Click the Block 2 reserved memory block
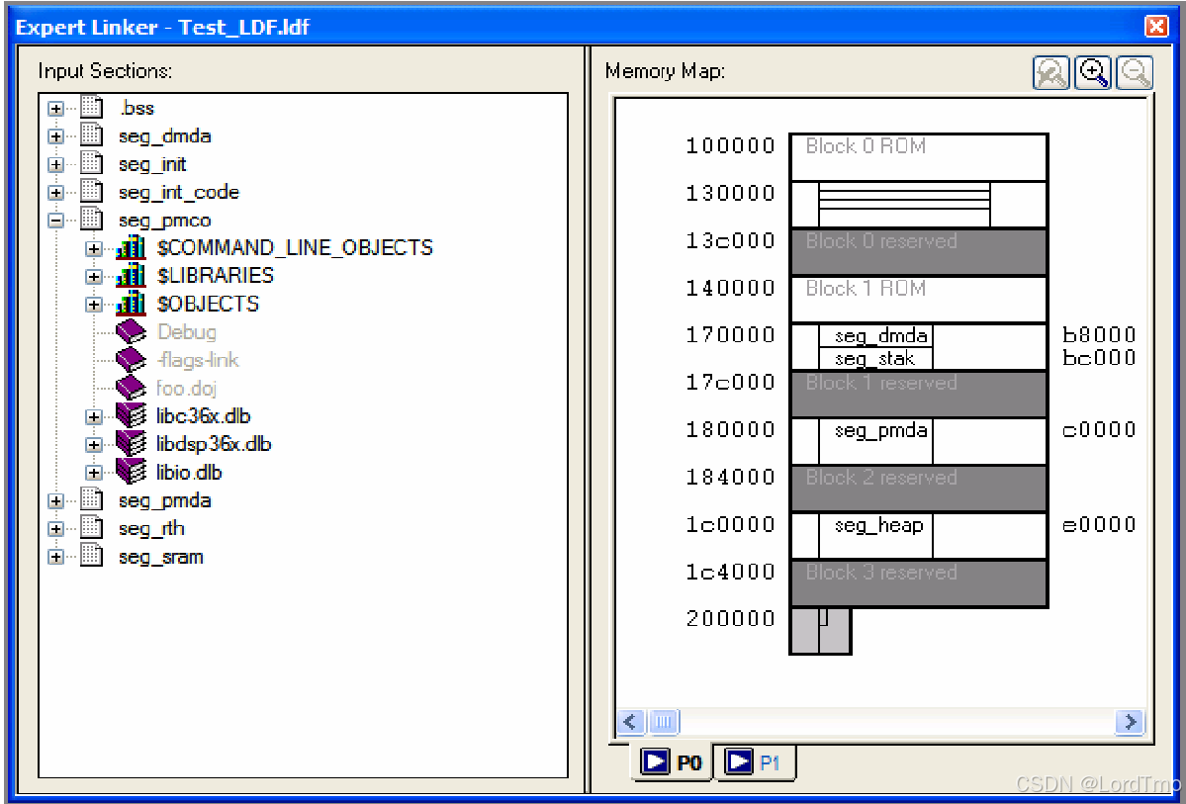 pyautogui.click(x=918, y=489)
